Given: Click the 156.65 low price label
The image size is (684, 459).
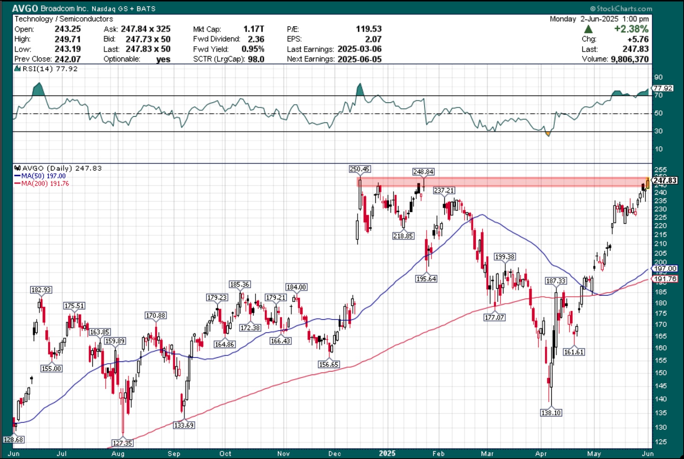Looking at the screenshot, I should click(329, 364).
